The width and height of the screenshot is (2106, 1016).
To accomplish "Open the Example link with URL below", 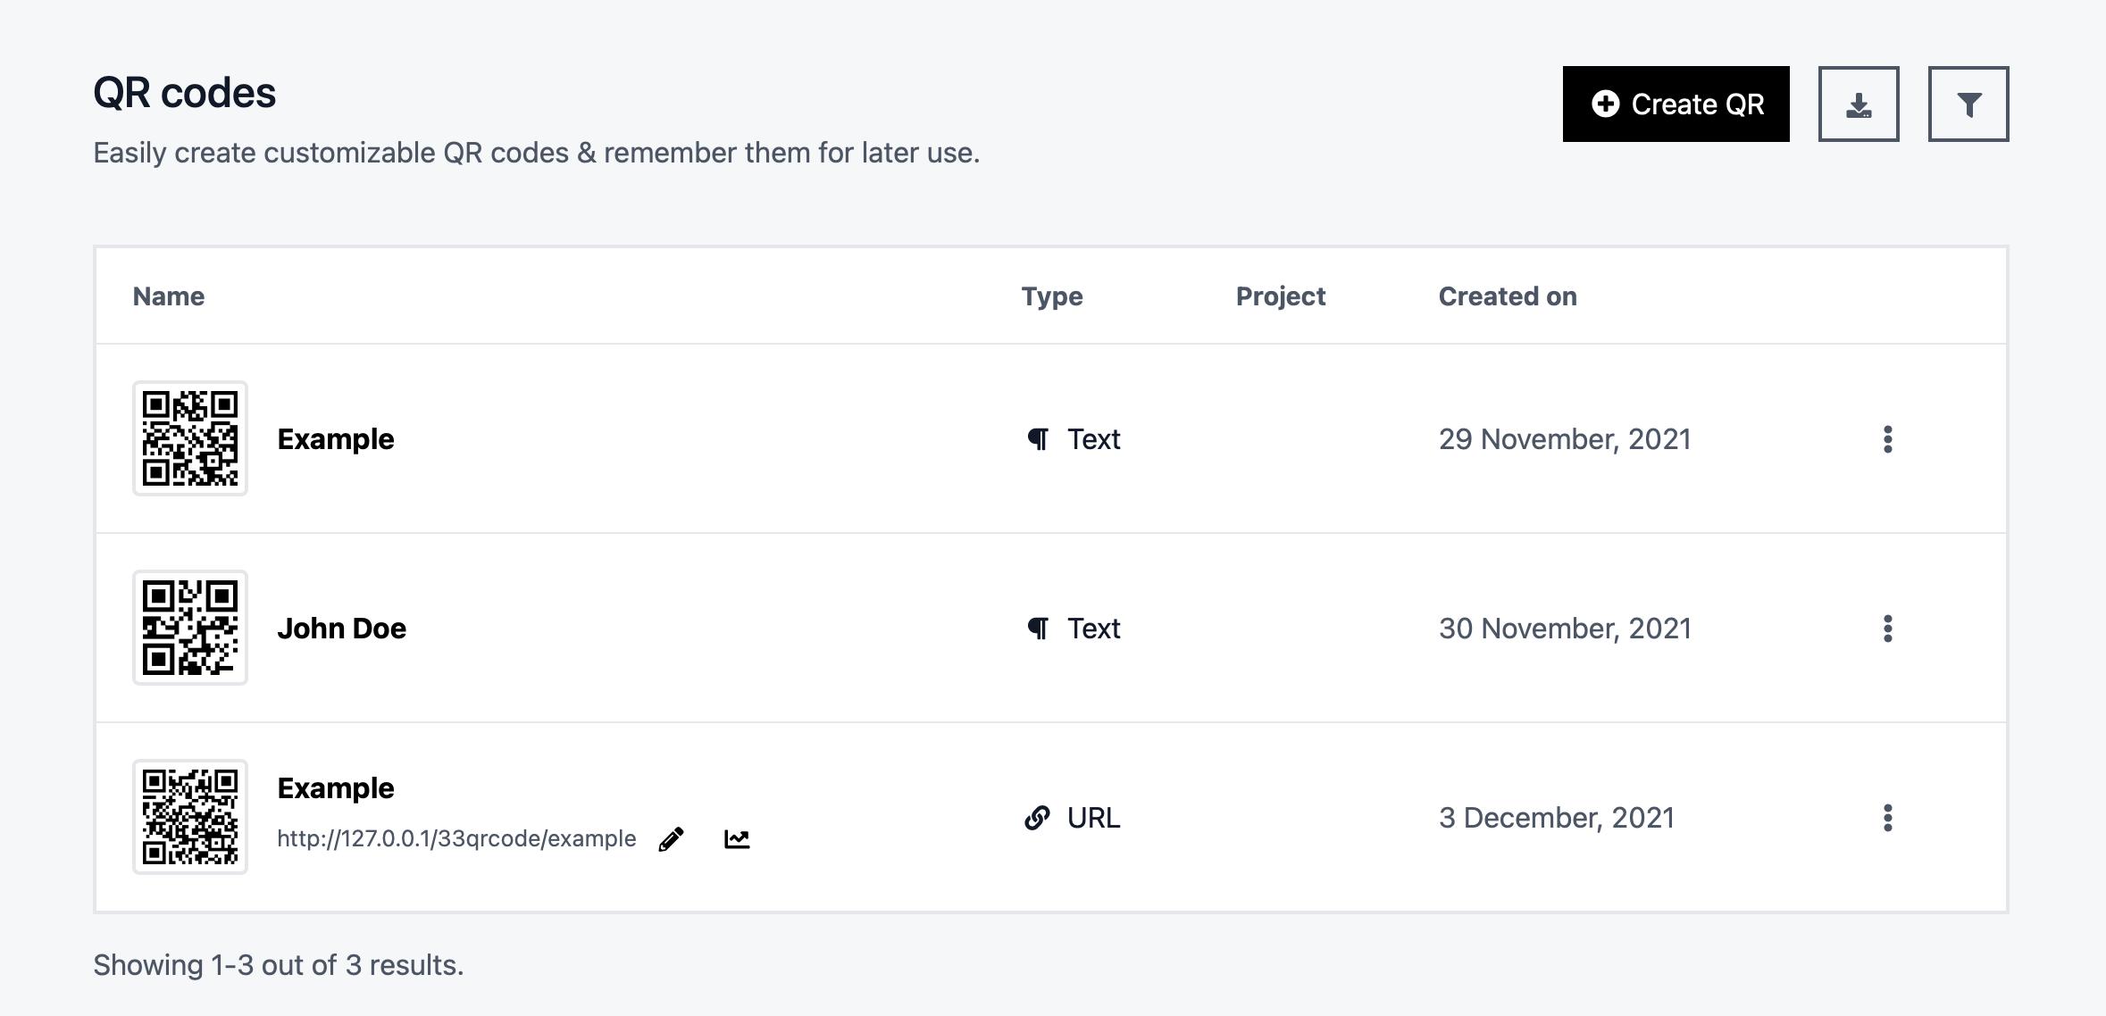I will (335, 788).
